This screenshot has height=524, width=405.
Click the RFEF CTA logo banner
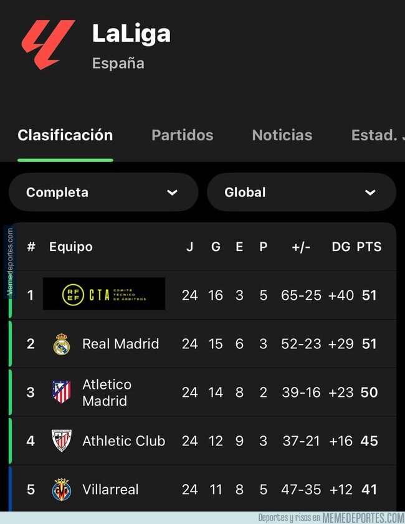(x=104, y=294)
